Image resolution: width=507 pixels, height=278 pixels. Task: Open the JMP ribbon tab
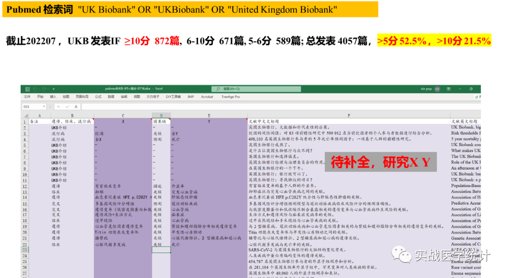pos(191,97)
